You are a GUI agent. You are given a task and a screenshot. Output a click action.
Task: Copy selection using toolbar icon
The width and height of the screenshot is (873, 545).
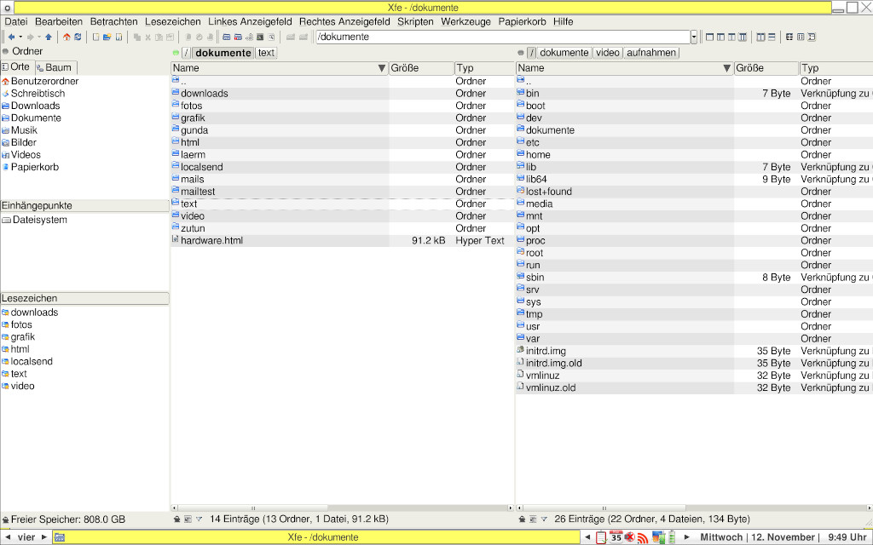click(136, 37)
